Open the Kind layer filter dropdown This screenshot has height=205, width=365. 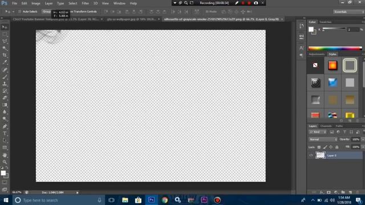tap(318, 132)
